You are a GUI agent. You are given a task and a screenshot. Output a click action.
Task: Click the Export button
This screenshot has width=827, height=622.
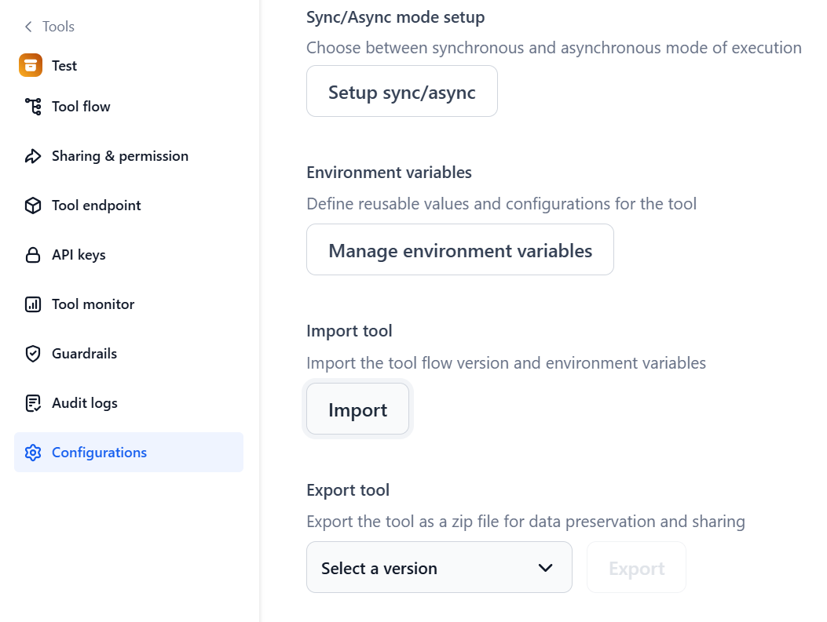coord(636,568)
